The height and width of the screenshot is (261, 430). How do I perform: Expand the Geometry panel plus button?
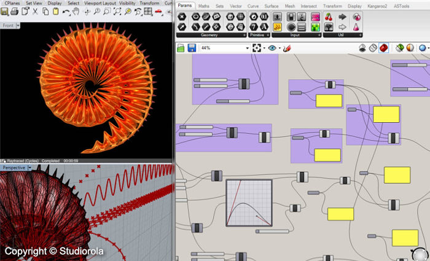click(x=244, y=36)
